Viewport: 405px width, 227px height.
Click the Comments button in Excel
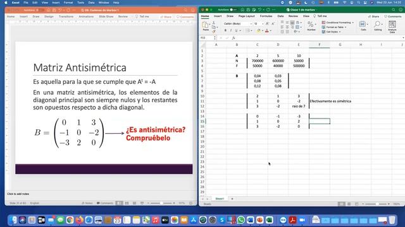click(393, 16)
